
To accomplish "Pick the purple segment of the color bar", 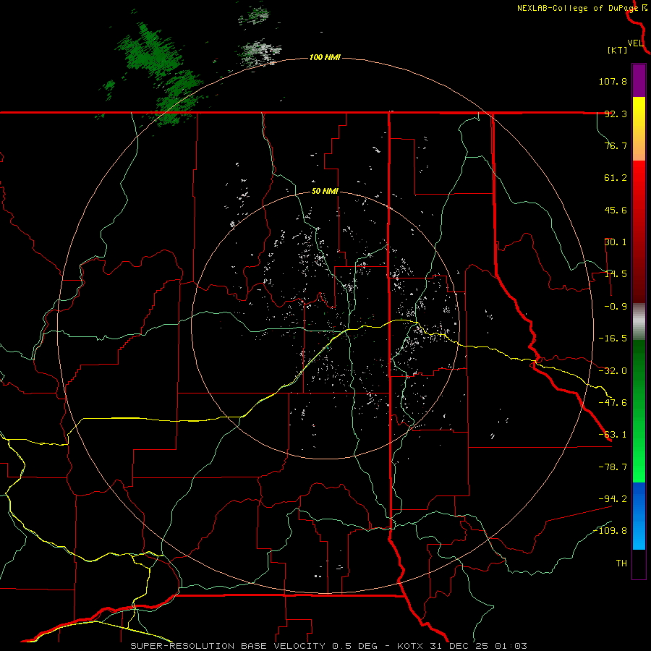I will tap(639, 80).
